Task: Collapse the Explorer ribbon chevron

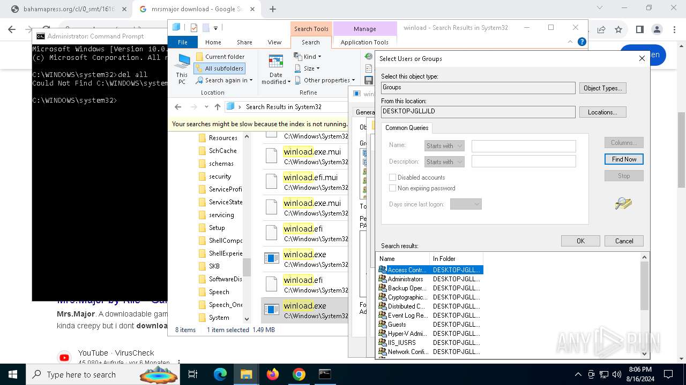Action: (x=571, y=42)
